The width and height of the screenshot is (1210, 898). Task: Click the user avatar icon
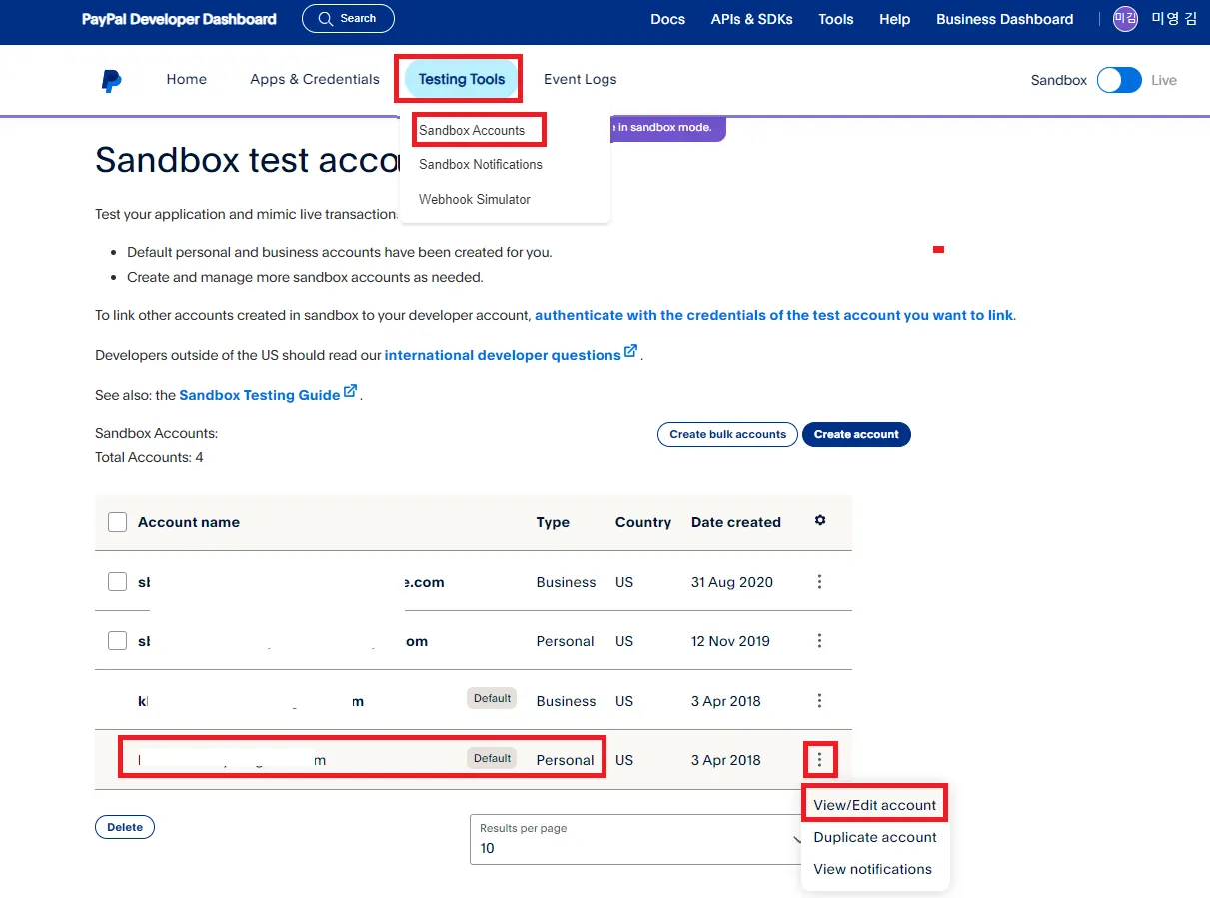click(1126, 19)
